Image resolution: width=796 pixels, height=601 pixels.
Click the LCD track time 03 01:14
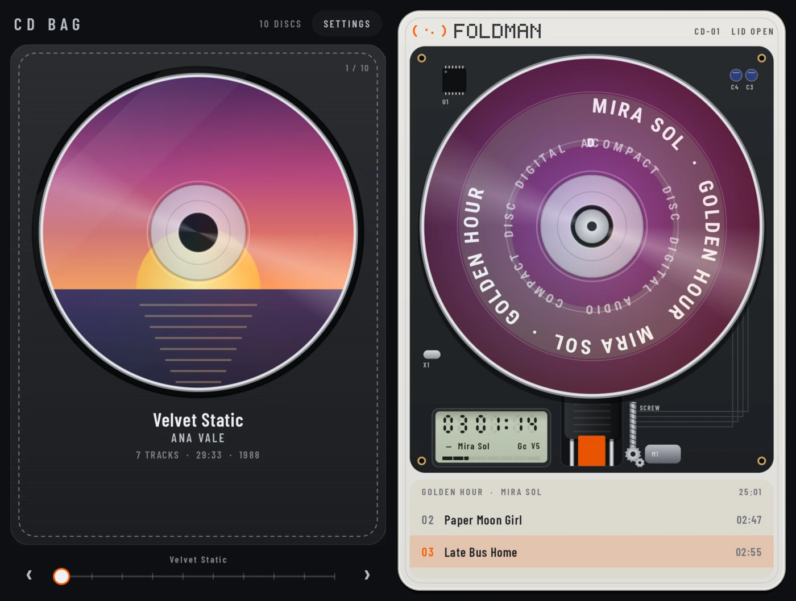pyautogui.click(x=490, y=424)
